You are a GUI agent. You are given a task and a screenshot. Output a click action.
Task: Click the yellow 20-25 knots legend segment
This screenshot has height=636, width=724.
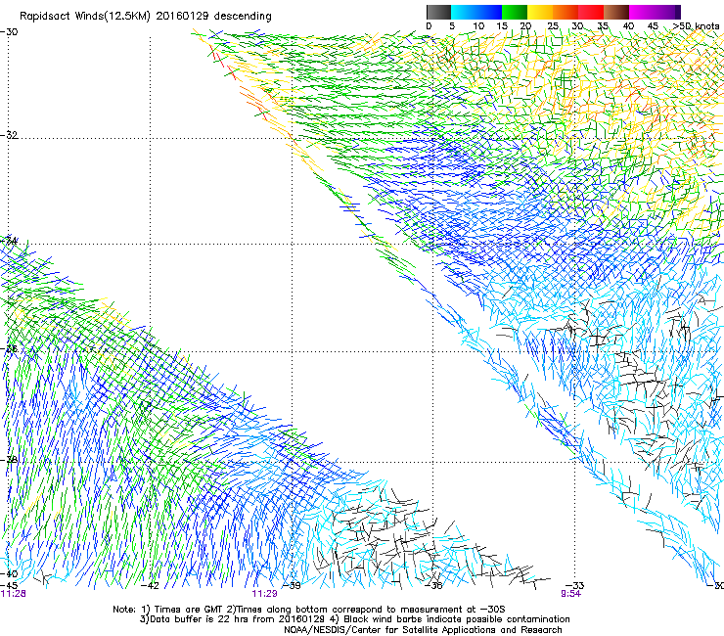coord(540,12)
